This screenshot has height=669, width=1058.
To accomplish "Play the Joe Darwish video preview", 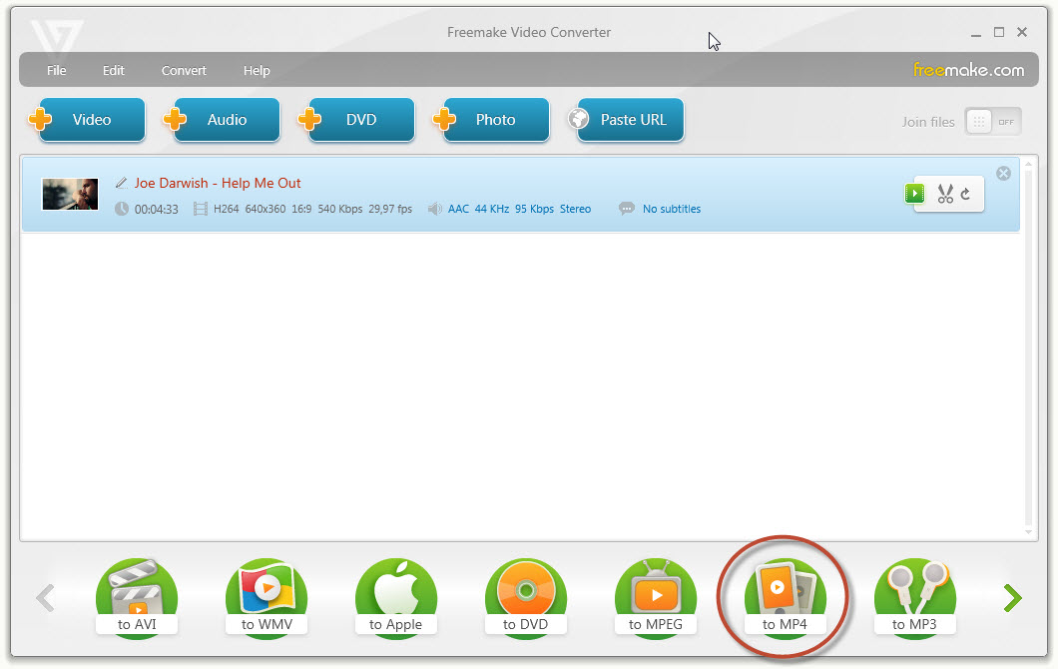I will tap(914, 194).
